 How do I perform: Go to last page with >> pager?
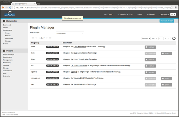pos(50,38)
